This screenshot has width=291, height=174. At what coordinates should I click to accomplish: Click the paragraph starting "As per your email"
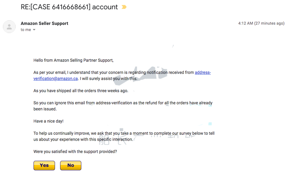pos(114,73)
